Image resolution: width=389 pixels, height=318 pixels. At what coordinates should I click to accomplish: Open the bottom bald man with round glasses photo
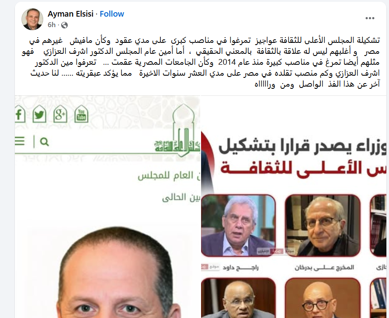[323, 298]
